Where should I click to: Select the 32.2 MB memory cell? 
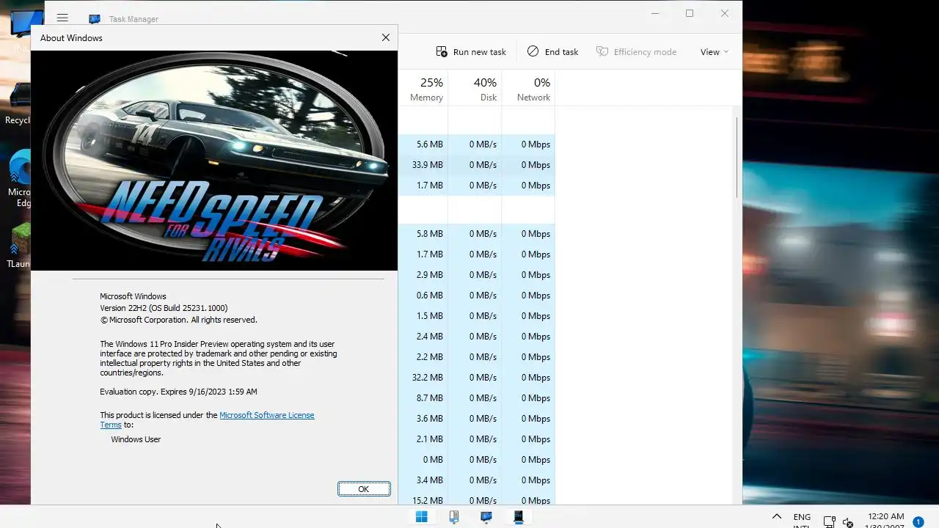[x=423, y=378]
